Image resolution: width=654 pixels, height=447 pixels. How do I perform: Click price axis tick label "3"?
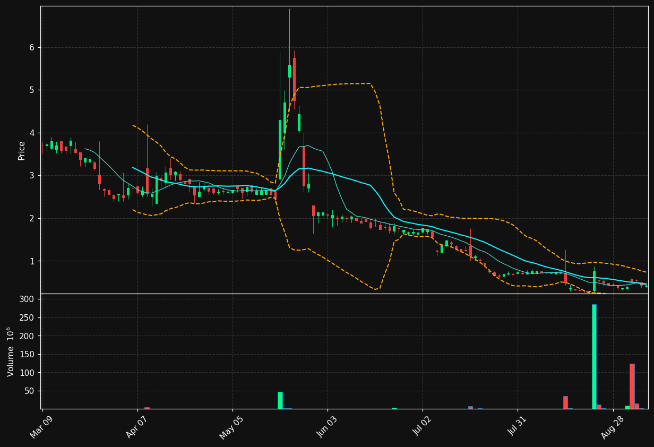tap(31, 176)
